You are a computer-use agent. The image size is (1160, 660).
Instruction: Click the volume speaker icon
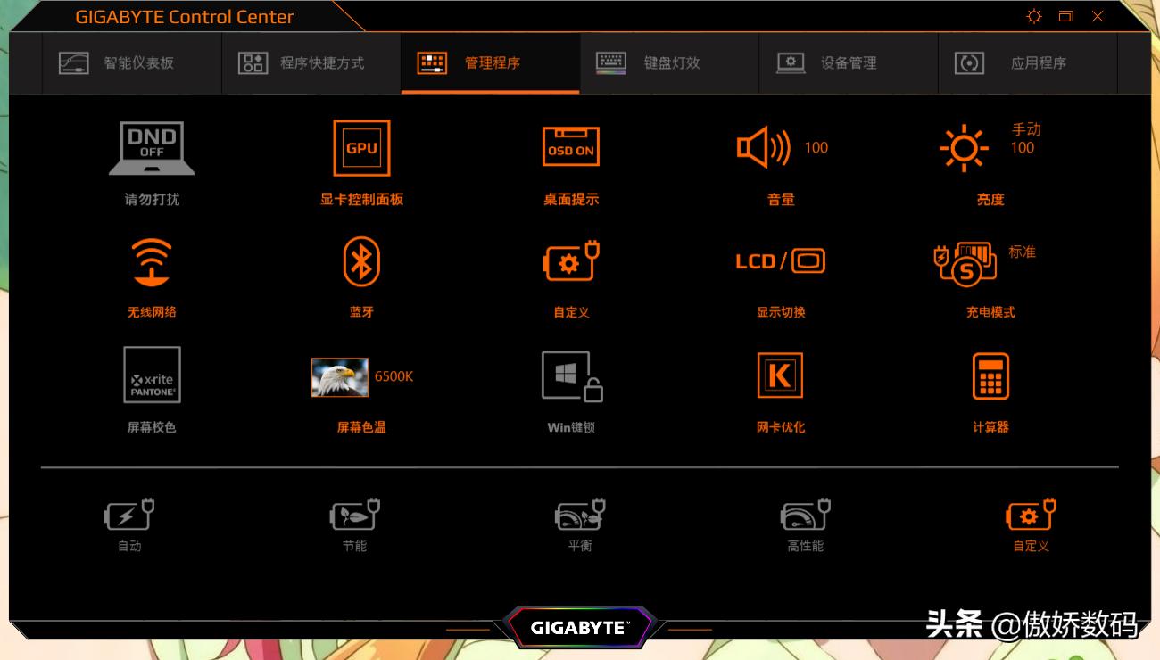click(764, 148)
